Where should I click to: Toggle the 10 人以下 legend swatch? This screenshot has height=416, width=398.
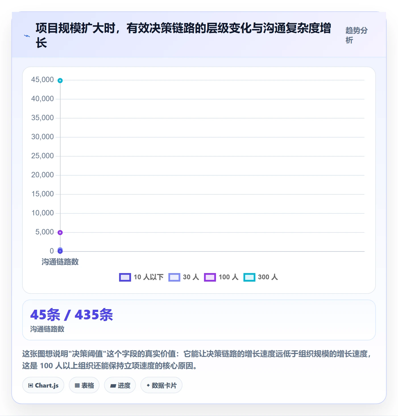pyautogui.click(x=125, y=277)
